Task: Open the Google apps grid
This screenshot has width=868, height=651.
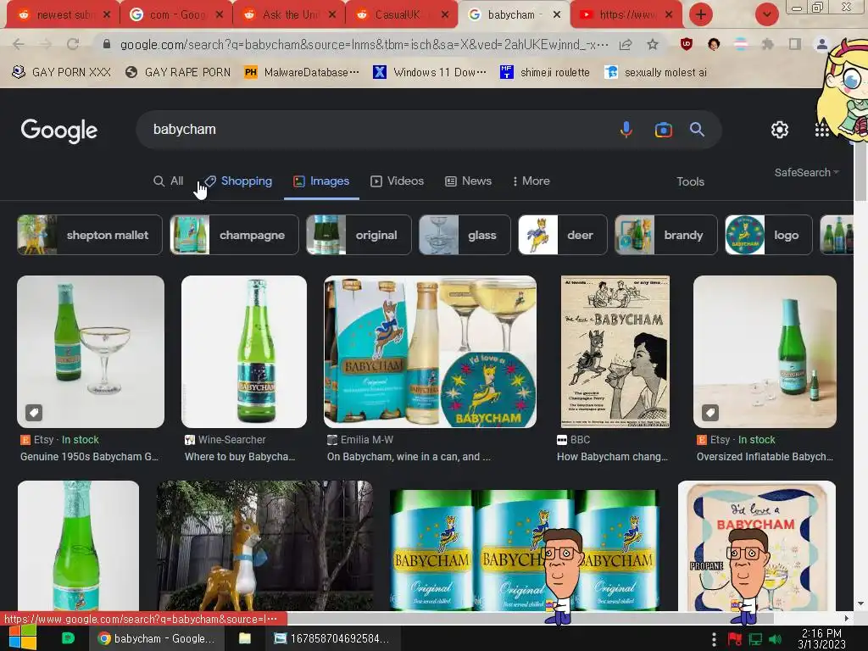Action: click(821, 130)
